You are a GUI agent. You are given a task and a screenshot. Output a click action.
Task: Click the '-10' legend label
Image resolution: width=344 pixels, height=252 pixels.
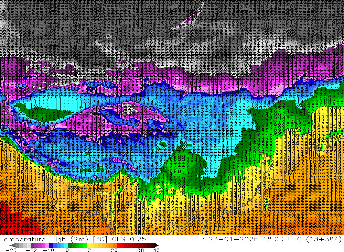coord(49,250)
